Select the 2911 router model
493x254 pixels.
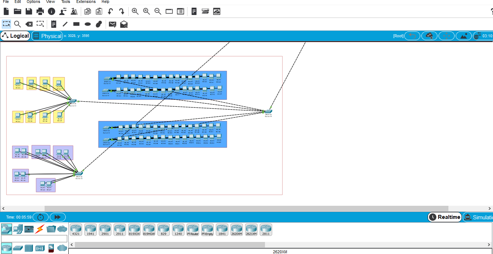tap(120, 230)
